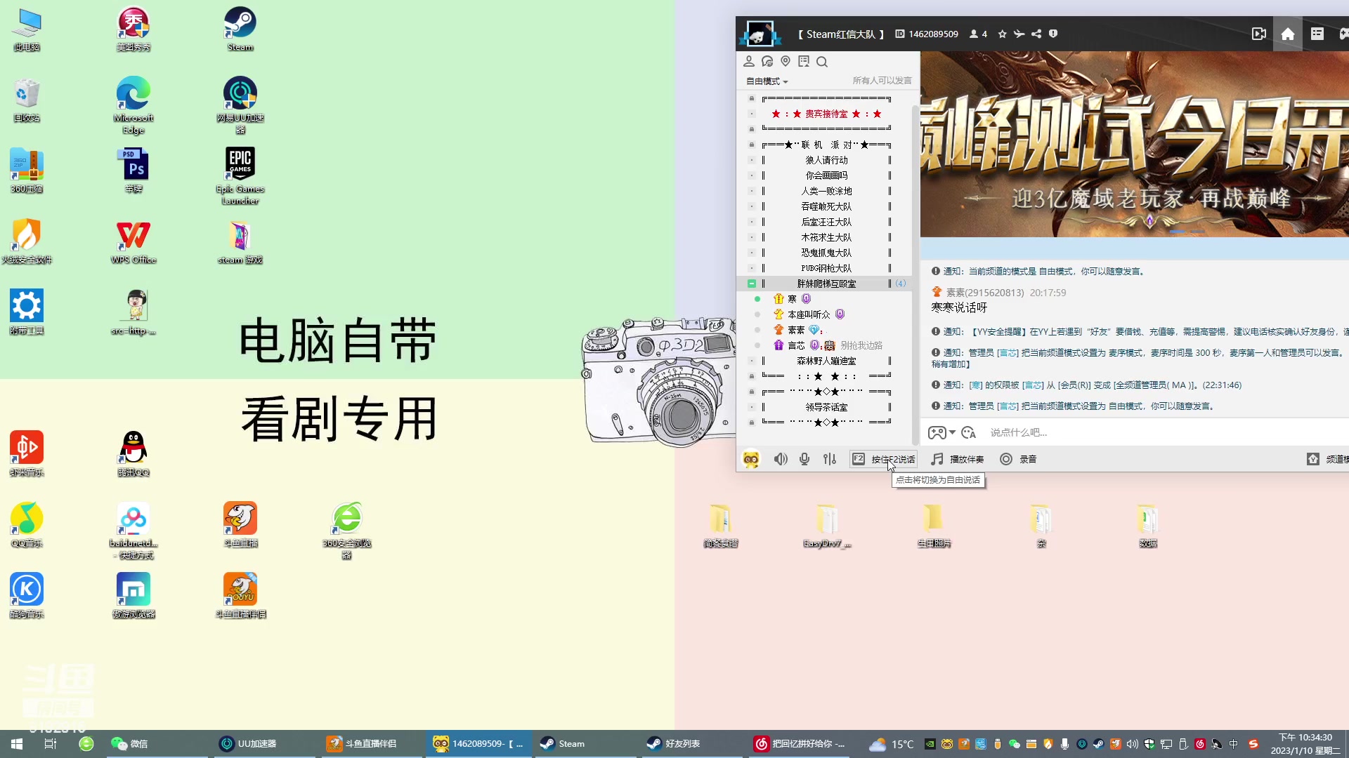
Task: Select the PUBG钢枪大队 channel
Action: point(826,268)
